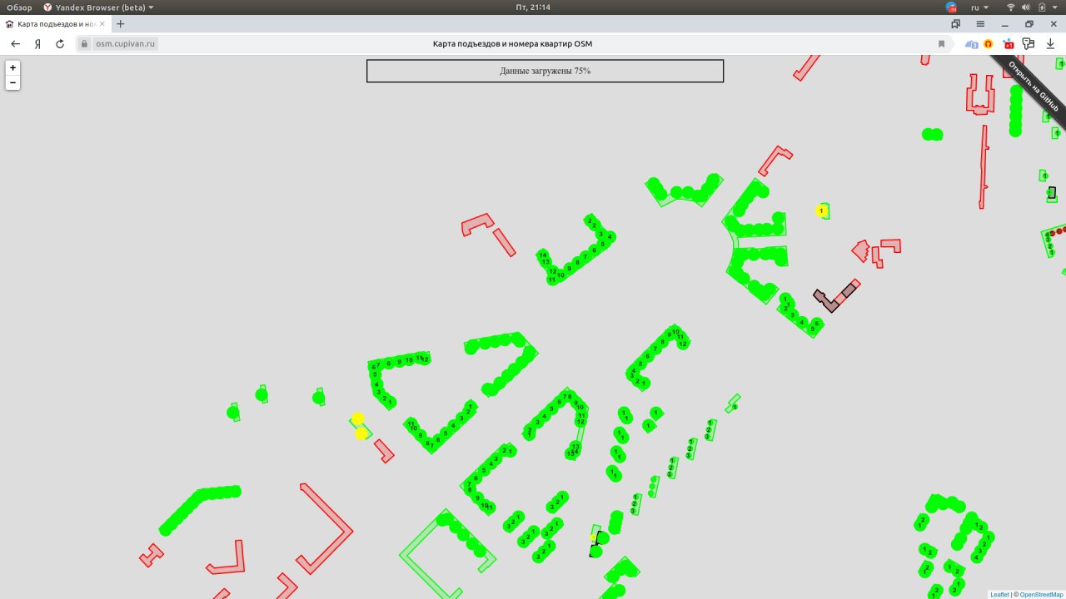Click the padlock site security icon

click(85, 44)
